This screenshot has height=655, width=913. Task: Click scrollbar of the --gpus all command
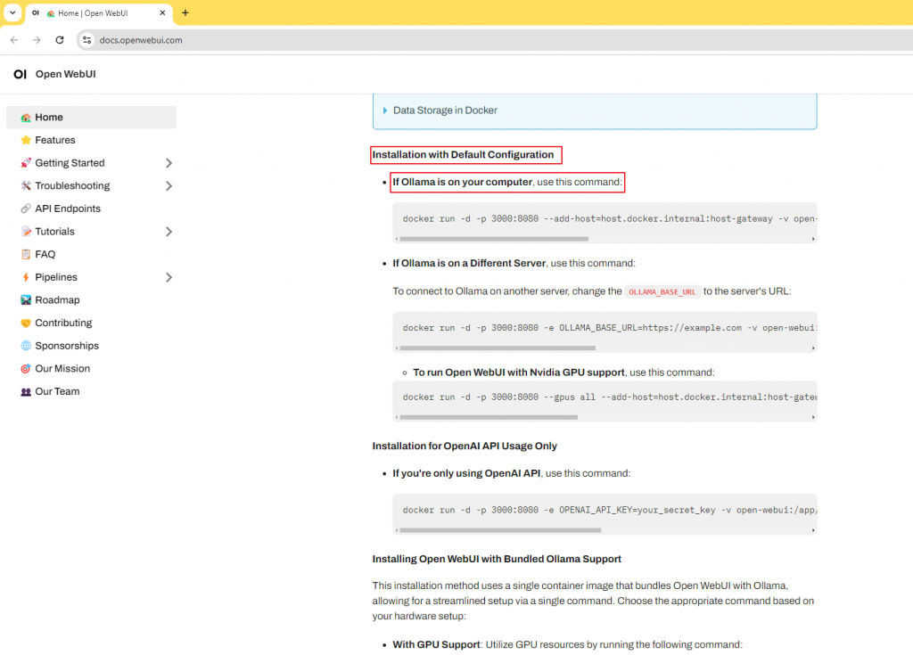(489, 417)
